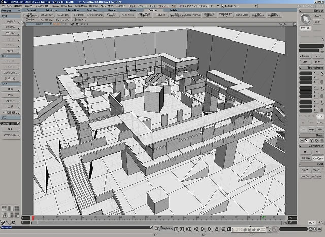The image size is (325, 237).
Task: Open the Selection shelf tab
Action: [92, 10]
